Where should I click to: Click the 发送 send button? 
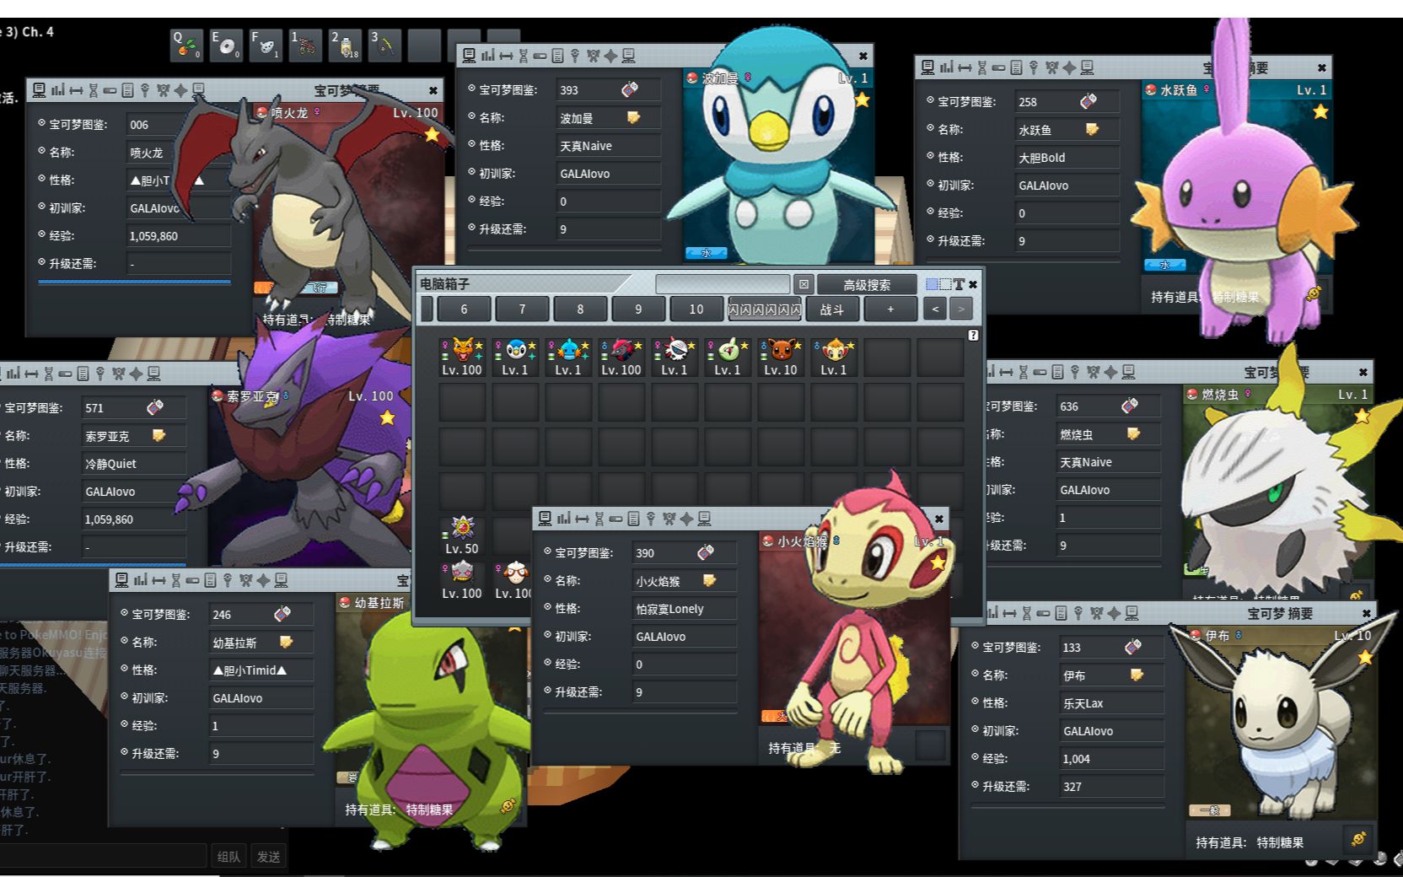click(268, 856)
